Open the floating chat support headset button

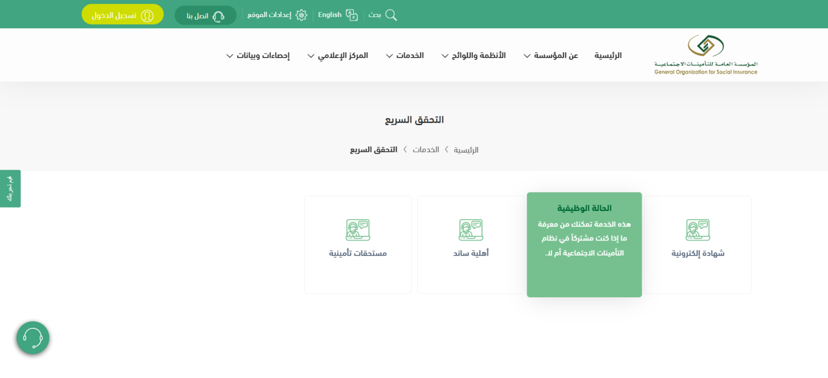33,338
